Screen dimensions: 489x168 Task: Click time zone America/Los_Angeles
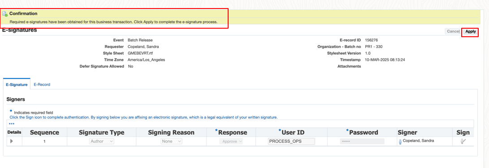146,60
